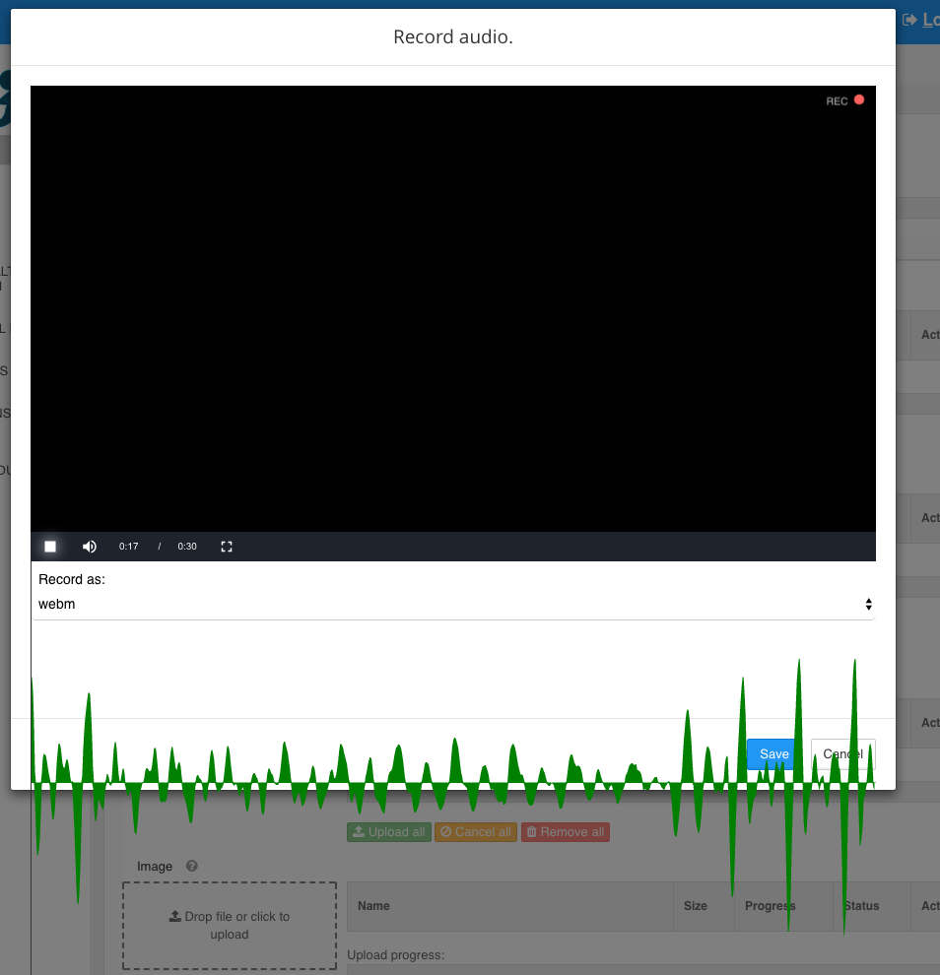Toggle sound off in the recorder player
Image resolution: width=940 pixels, height=975 pixels.
(89, 546)
